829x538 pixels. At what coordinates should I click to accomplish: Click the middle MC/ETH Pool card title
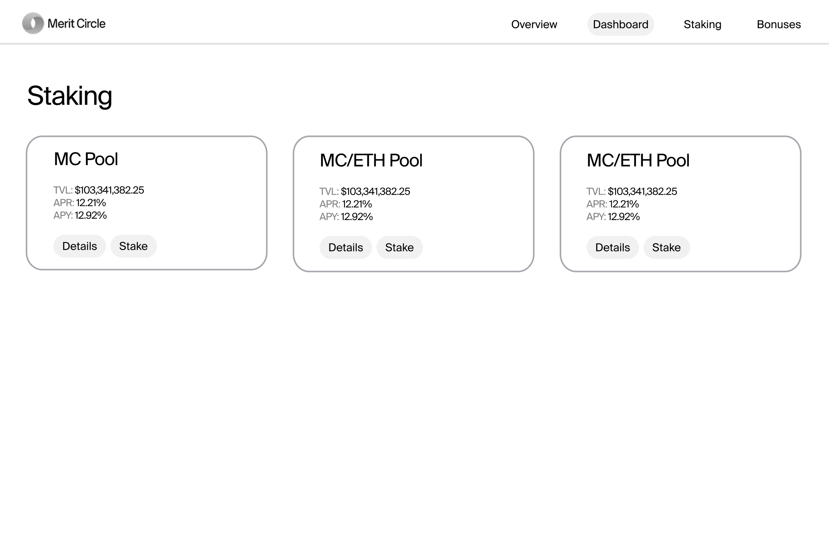click(371, 160)
